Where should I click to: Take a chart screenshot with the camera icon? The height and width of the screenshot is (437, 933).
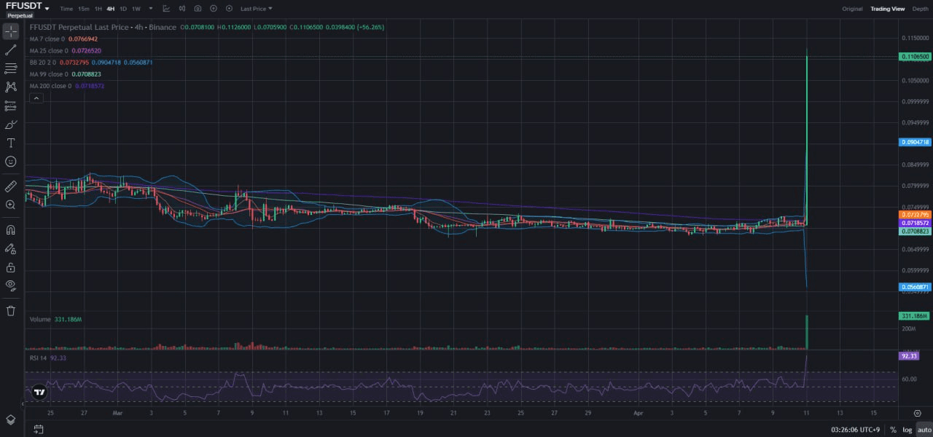(x=197, y=8)
